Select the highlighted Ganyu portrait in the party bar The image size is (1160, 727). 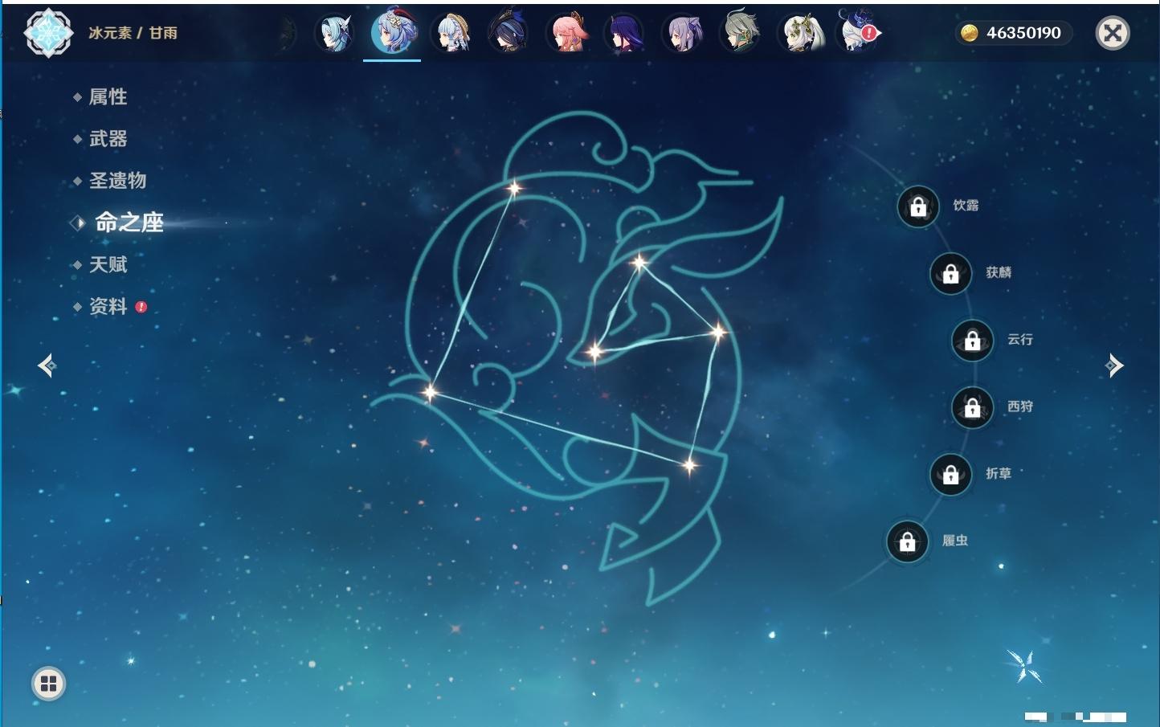point(393,32)
